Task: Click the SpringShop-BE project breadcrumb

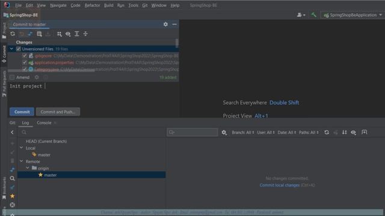Action: (21, 15)
